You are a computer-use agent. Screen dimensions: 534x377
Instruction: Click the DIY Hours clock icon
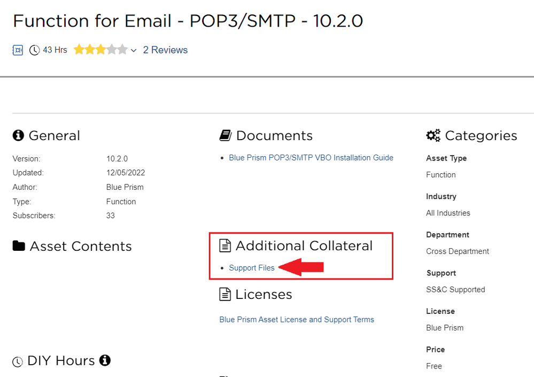click(18, 361)
